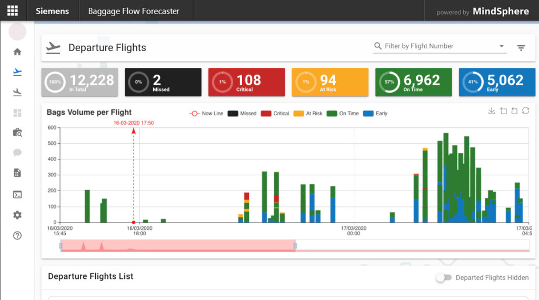This screenshot has height=300, width=539.
Task: Toggle the Departed Flights Hidden switch
Action: click(443, 277)
